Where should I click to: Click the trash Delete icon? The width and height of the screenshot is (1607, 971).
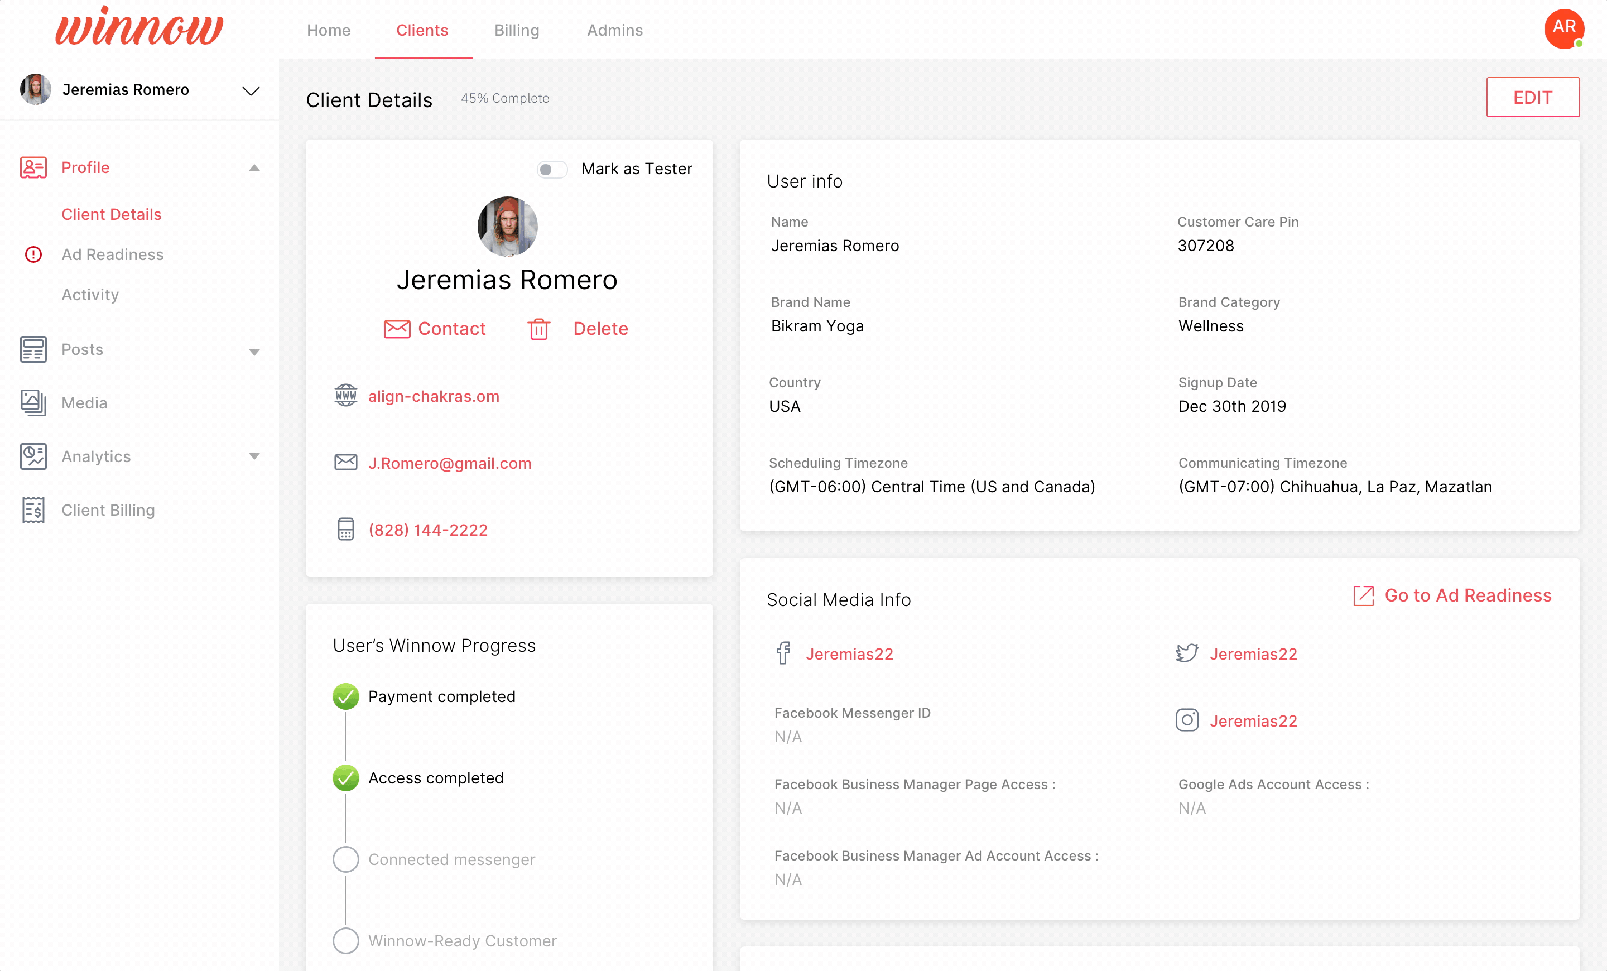pyautogui.click(x=538, y=329)
